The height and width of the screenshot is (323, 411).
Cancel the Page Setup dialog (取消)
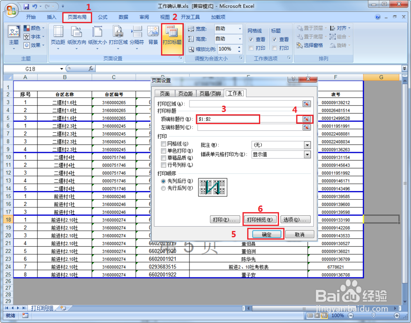300,234
